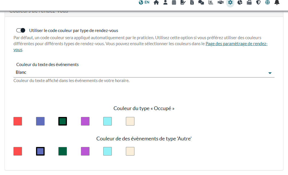Open the chat bubbles messages icon
288x175 pixels.
click(x=201, y=2)
